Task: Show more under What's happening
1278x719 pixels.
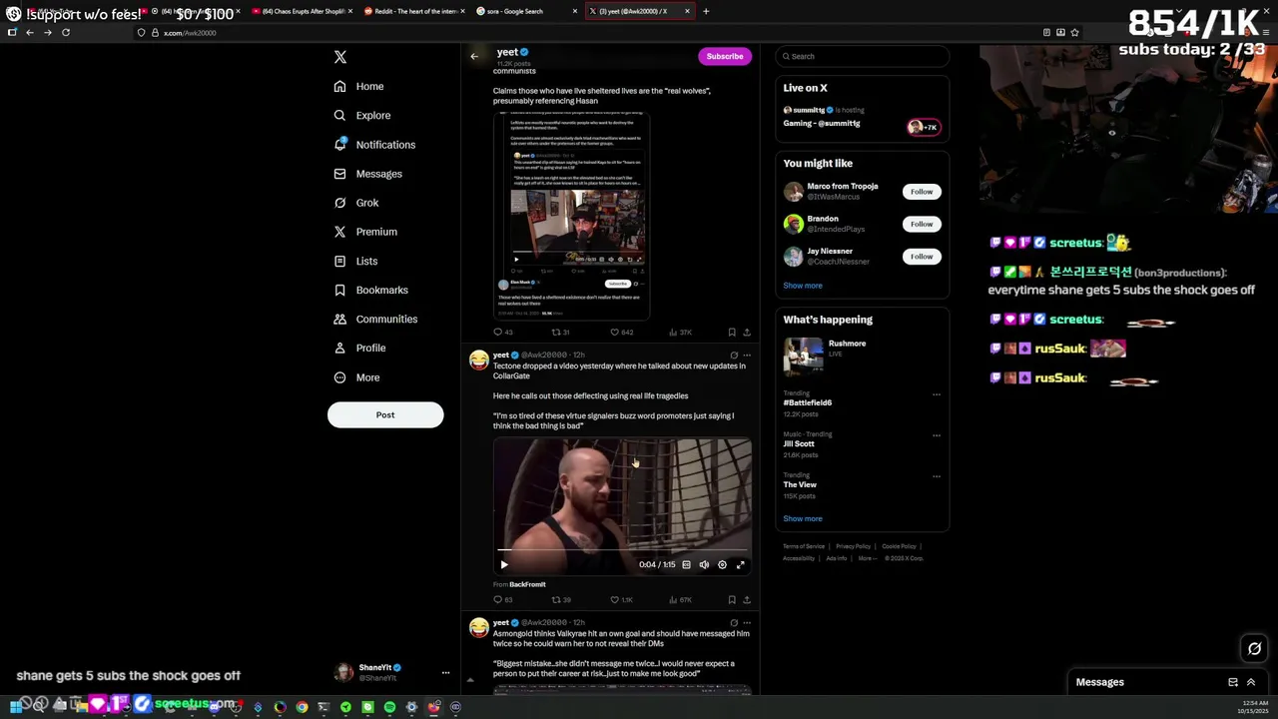Action: click(x=803, y=518)
